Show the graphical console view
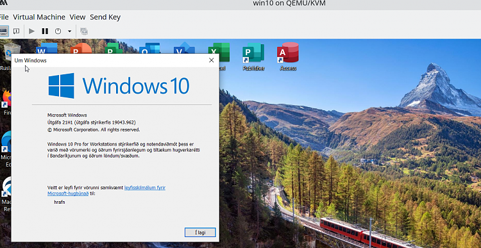Viewport: 481px width, 248px height. pos(3,31)
